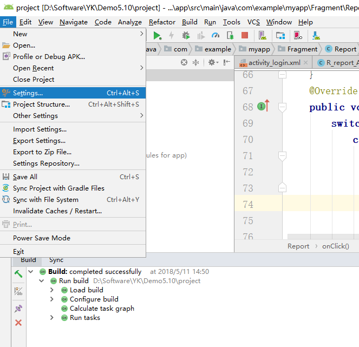359x347 pixels.
Task: Click the hide panel icon
Action: (x=227, y=62)
